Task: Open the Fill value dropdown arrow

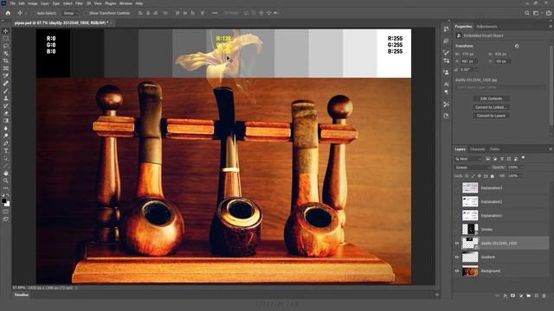Action: pyautogui.click(x=522, y=176)
